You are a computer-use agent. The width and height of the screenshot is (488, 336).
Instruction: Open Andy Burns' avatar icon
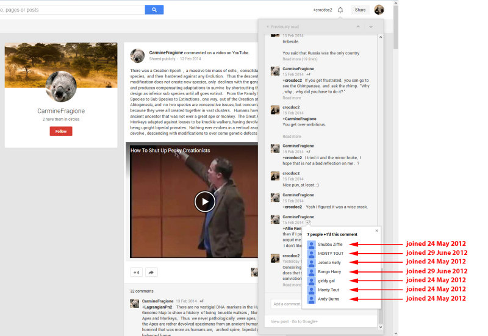coord(311,299)
